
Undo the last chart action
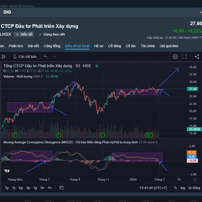45,57
